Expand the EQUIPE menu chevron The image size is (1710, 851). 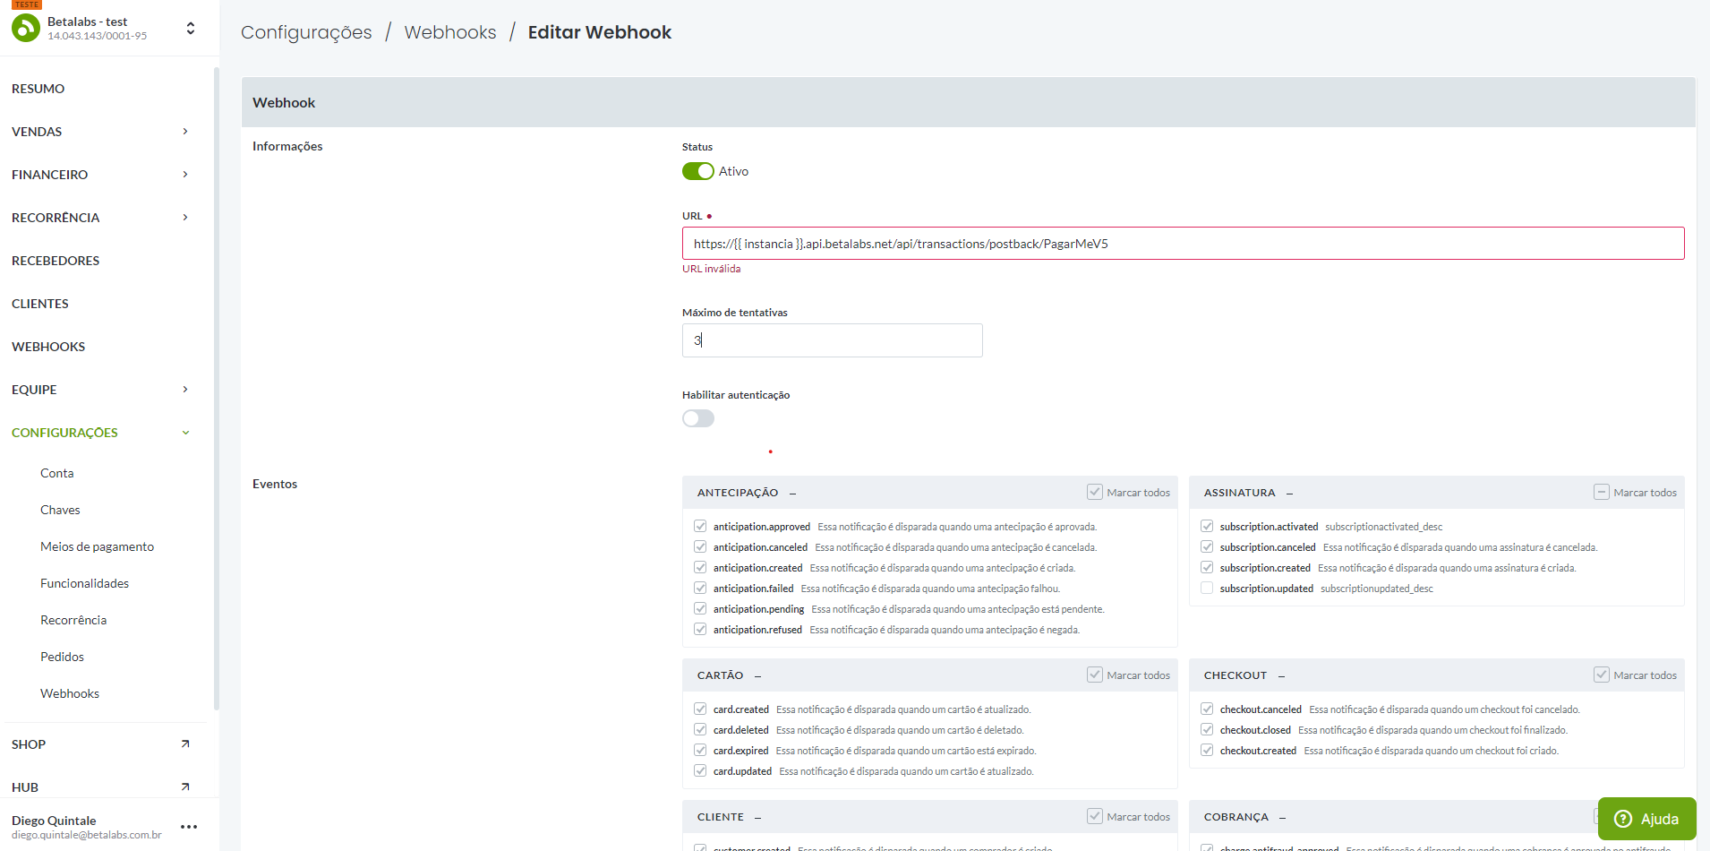pos(185,390)
